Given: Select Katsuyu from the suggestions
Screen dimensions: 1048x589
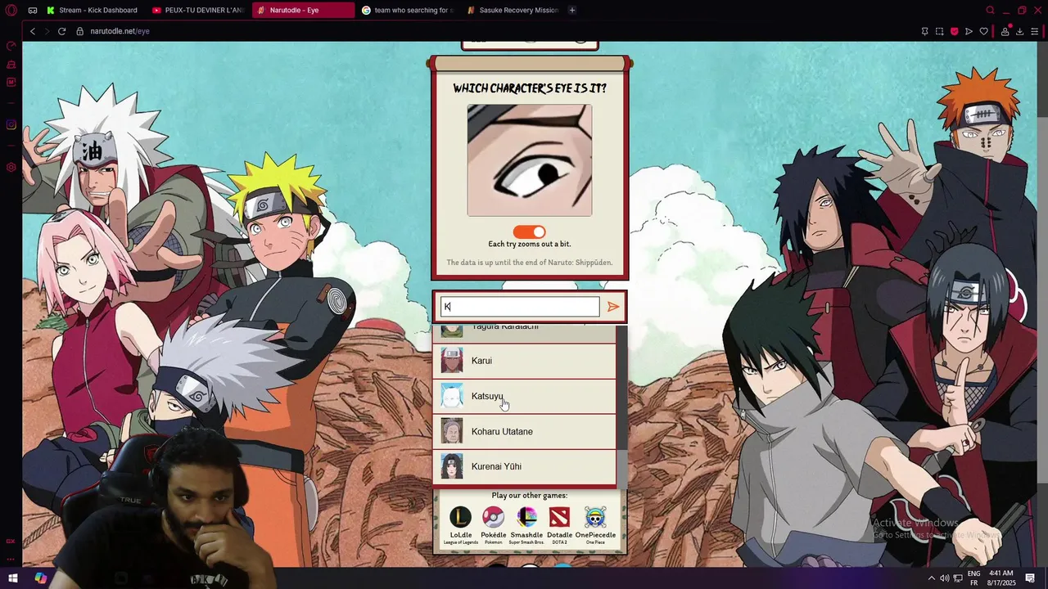Looking at the screenshot, I should pyautogui.click(x=524, y=396).
